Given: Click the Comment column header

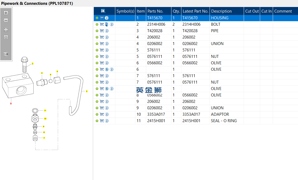Looking at the screenshot, I should click(285, 11).
